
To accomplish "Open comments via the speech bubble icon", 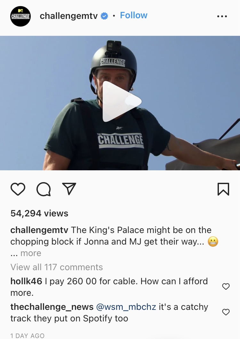I will pos(44,190).
